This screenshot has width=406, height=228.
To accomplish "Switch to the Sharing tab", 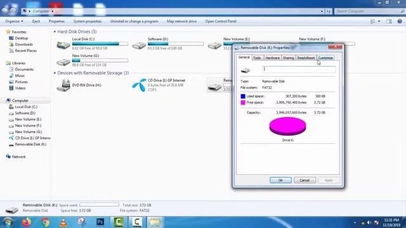I will point(289,58).
